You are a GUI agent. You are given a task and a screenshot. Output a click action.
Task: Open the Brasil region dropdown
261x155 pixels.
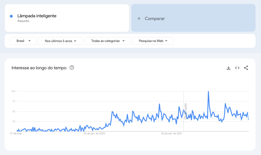tap(23, 41)
